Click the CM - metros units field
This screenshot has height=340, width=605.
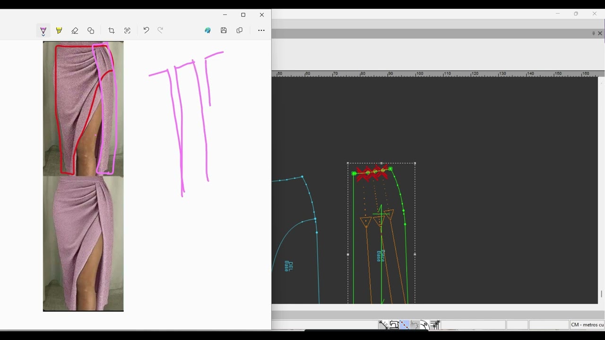click(587, 325)
